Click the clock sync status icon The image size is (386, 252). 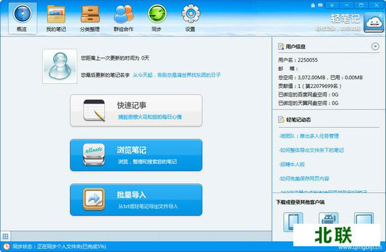(x=6, y=246)
